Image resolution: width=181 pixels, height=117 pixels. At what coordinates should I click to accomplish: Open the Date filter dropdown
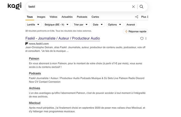pyautogui.click(x=98, y=25)
